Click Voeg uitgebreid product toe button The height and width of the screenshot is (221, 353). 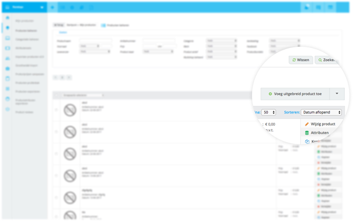tap(295, 94)
